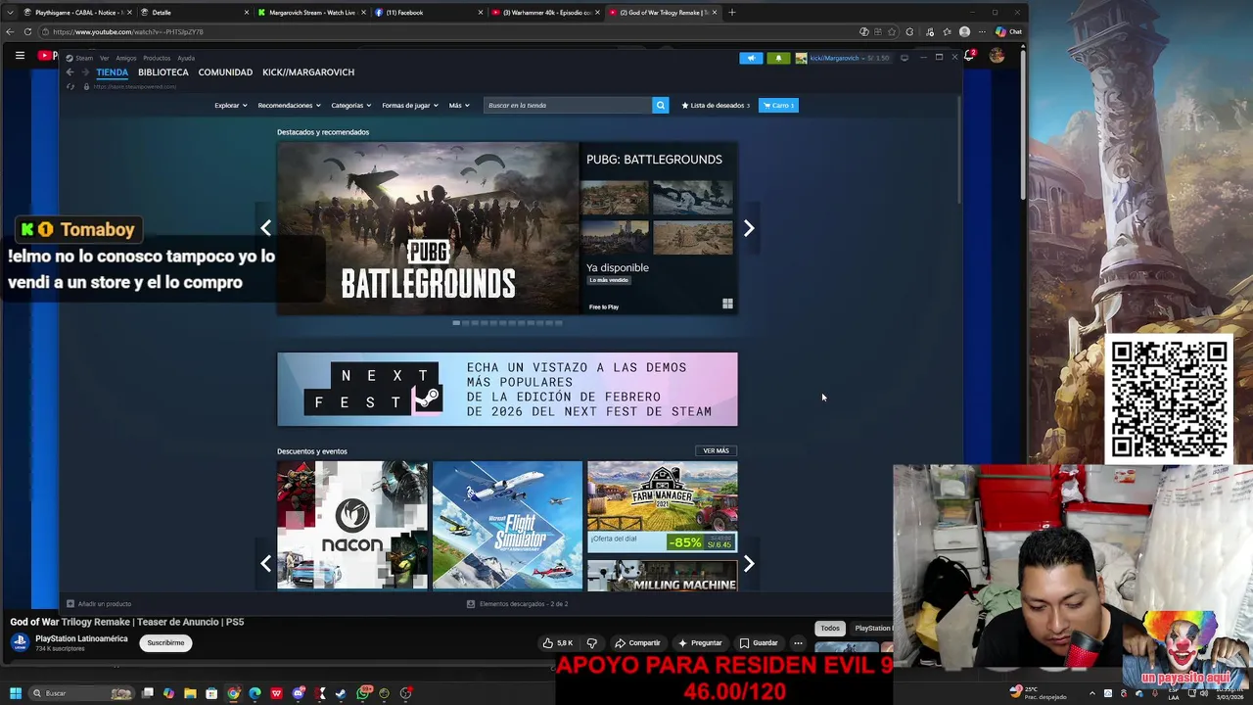The width and height of the screenshot is (1253, 705).
Task: Open Lista de deseados
Action: click(716, 105)
